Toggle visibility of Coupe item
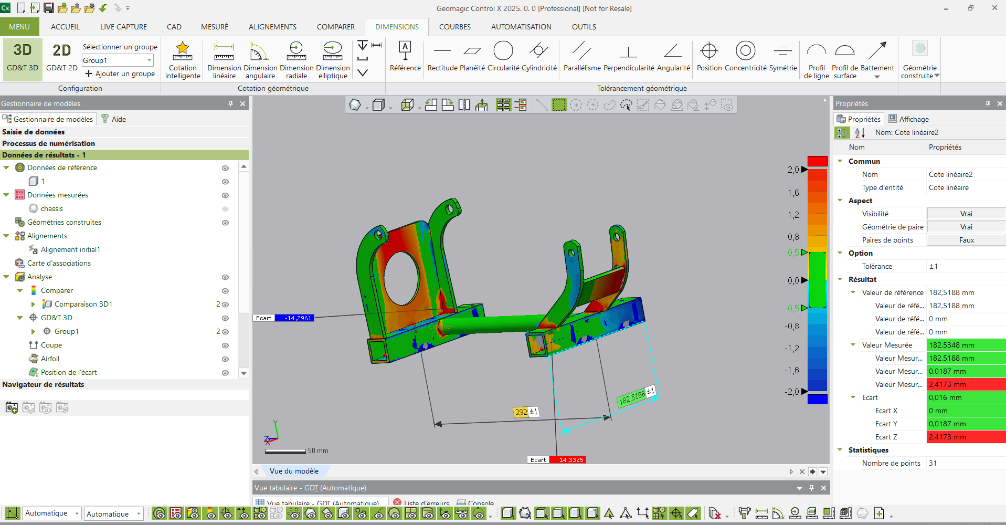The height and width of the screenshot is (525, 1006). pyautogui.click(x=225, y=345)
